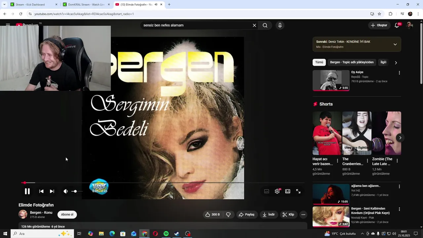
Task: Skip to the previous track
Action: (41, 191)
